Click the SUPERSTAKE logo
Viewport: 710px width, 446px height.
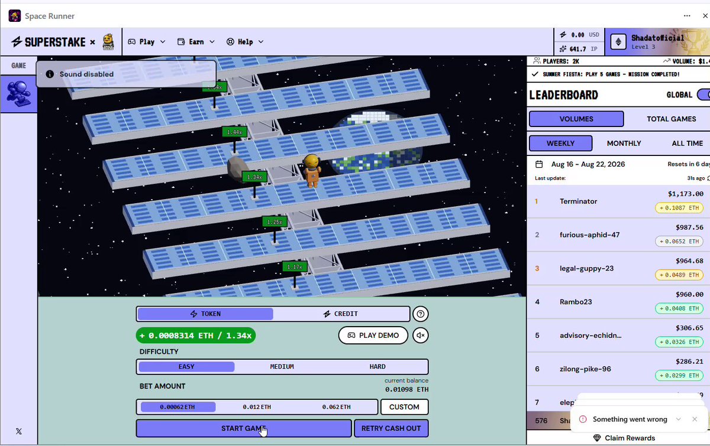tap(49, 42)
